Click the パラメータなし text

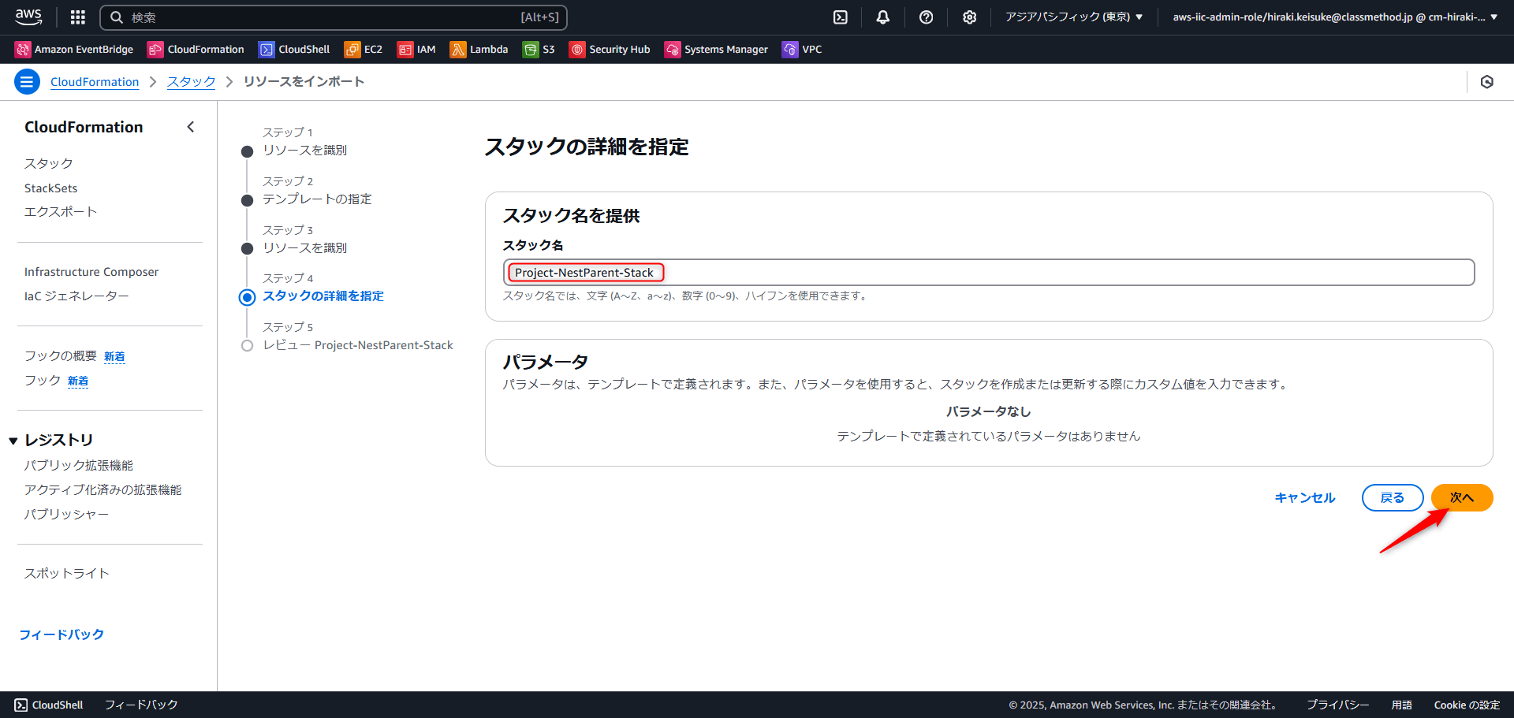pos(989,411)
